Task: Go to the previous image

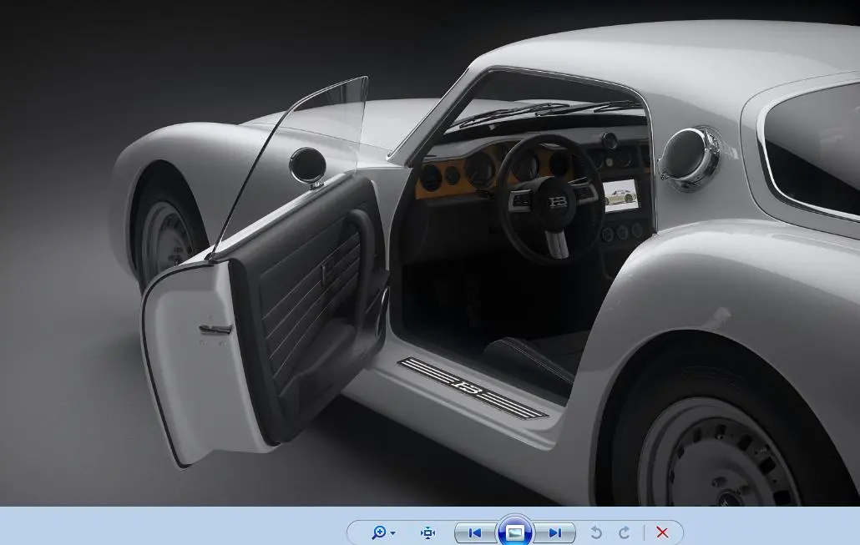Action: [x=476, y=532]
